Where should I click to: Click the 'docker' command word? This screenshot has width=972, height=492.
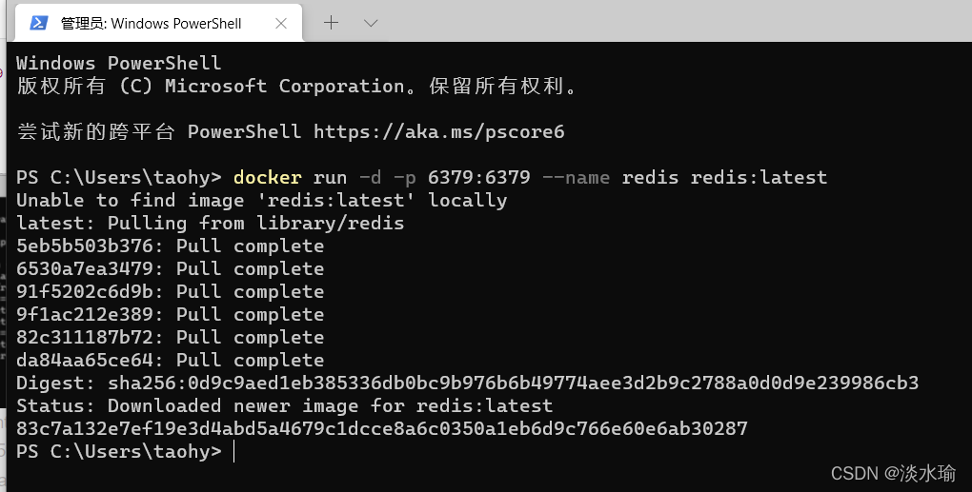pyautogui.click(x=267, y=178)
